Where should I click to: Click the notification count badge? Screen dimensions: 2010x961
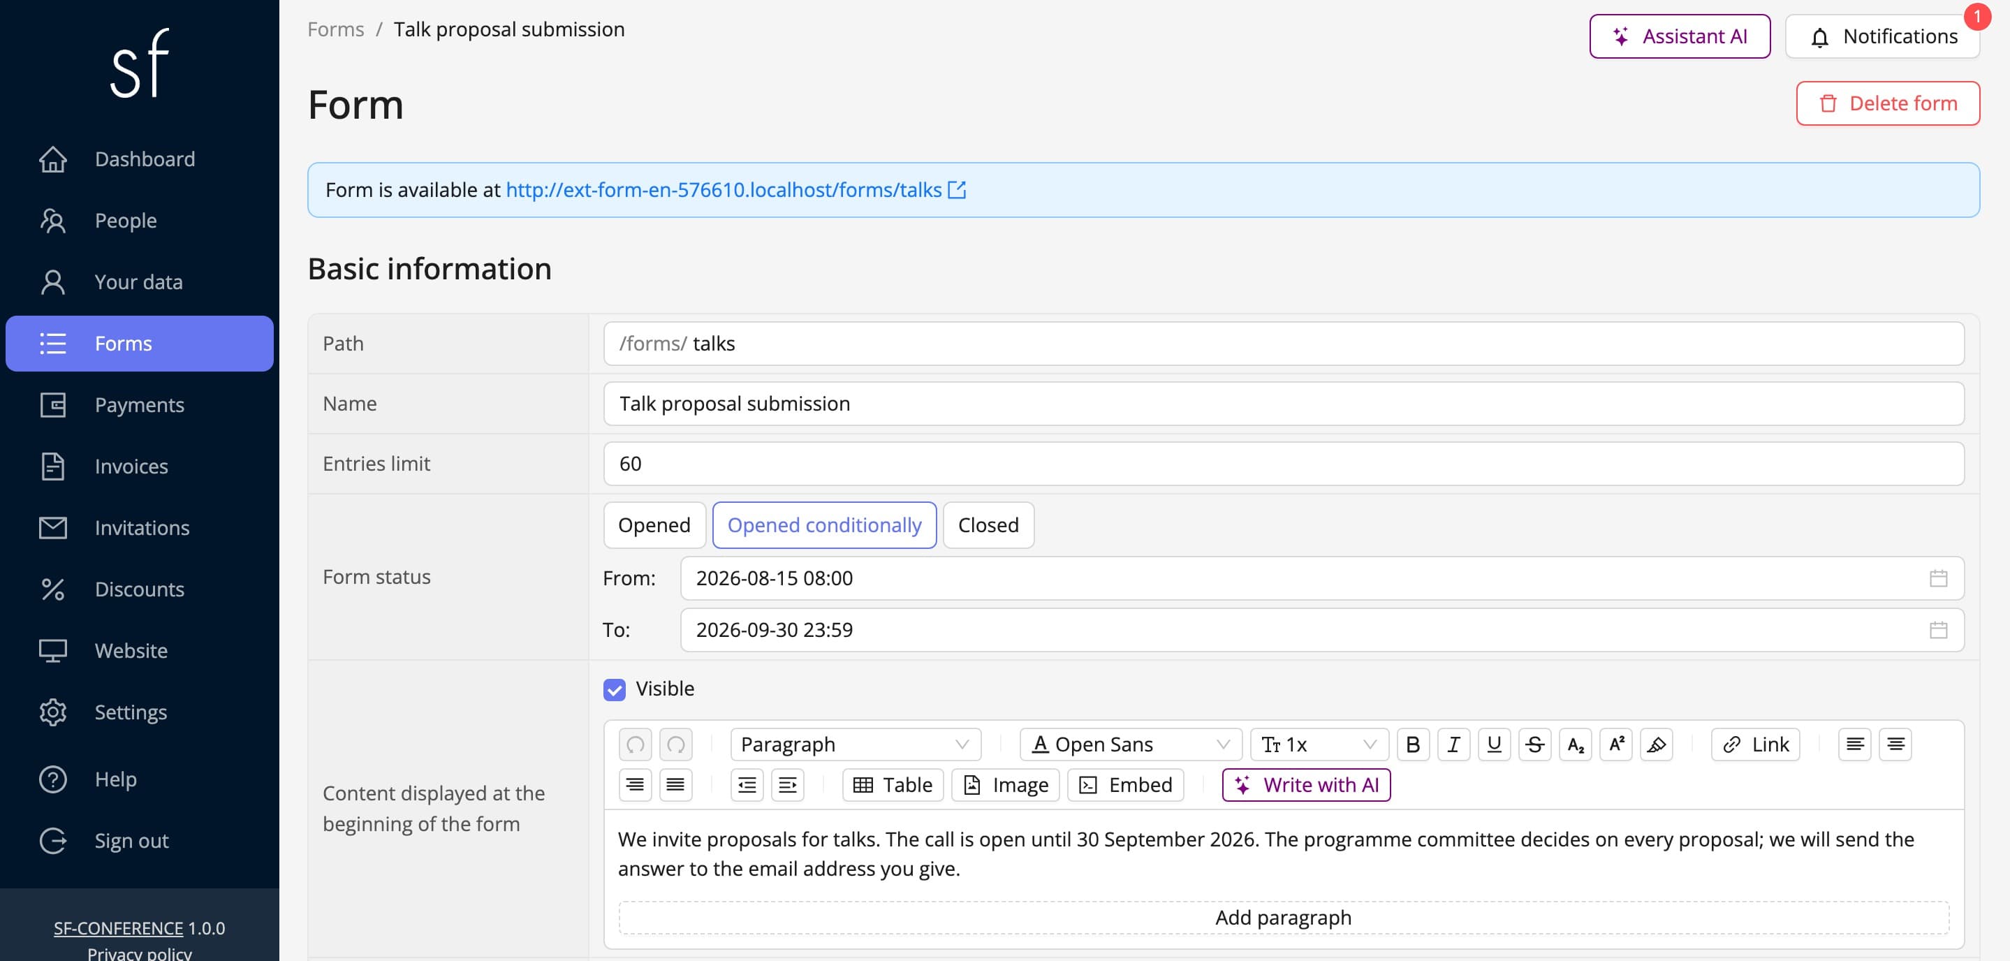click(1976, 15)
